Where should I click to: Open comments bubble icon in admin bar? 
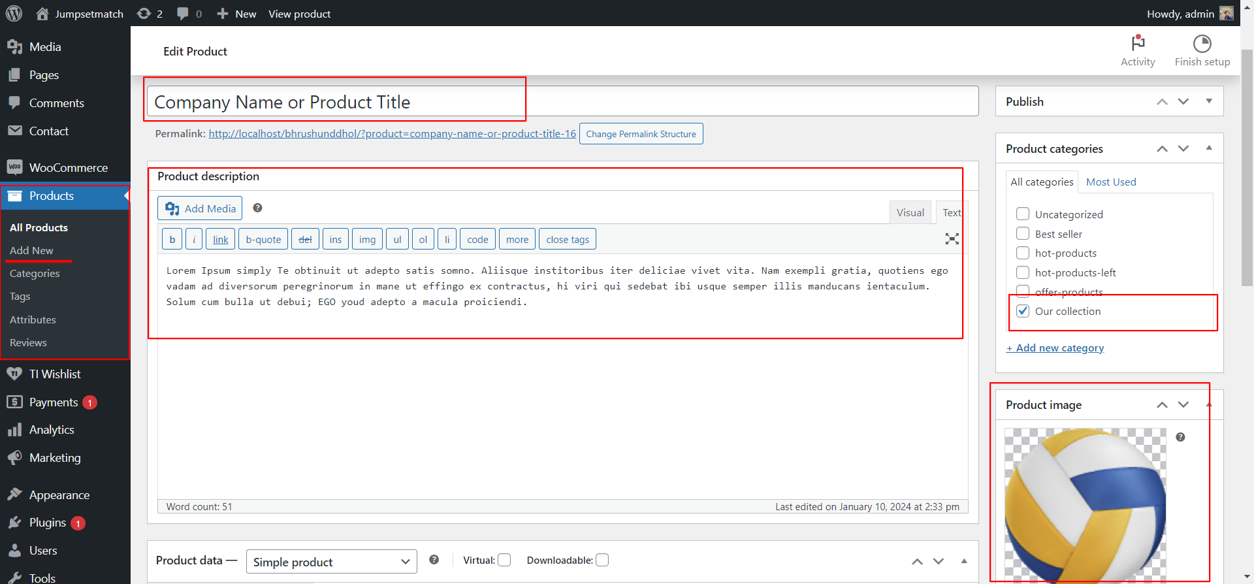[x=183, y=14]
